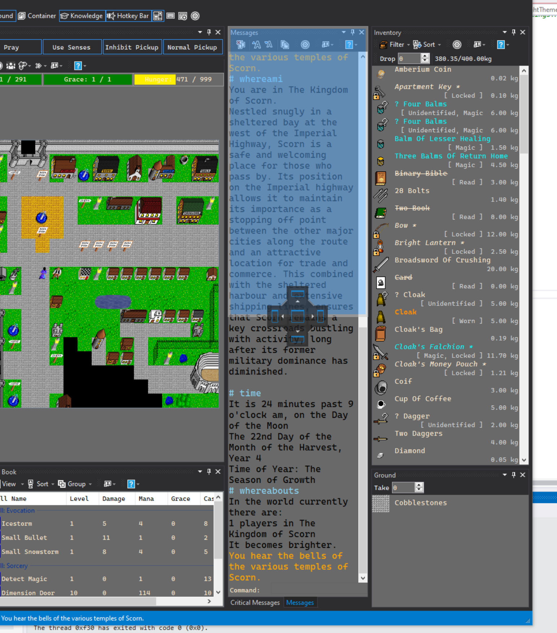Increase the Drop quantity with up stepper

[425, 56]
